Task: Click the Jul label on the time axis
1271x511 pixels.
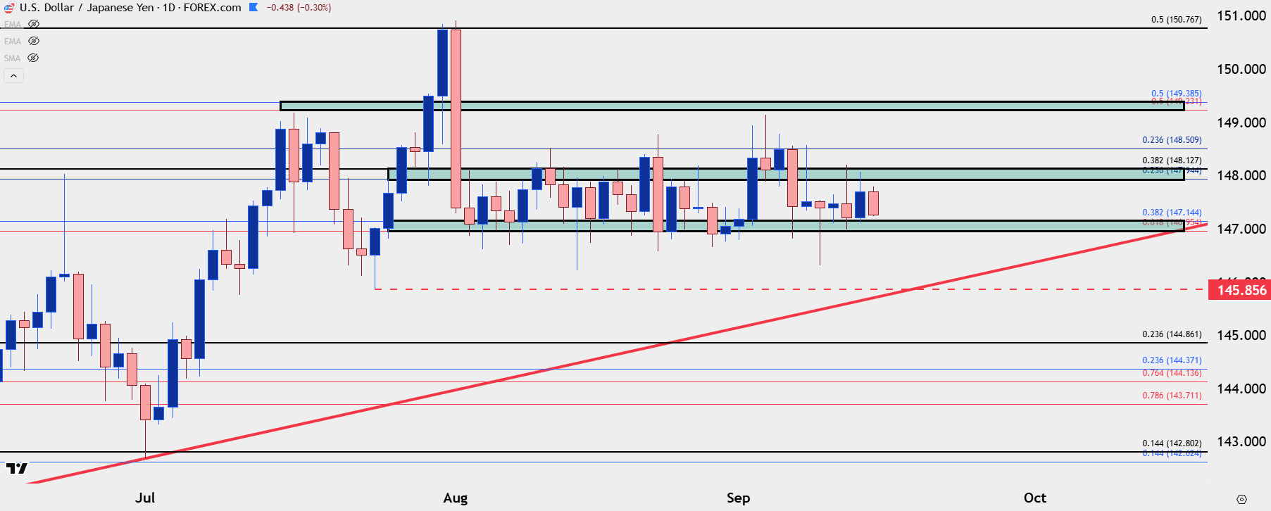Action: (x=145, y=498)
